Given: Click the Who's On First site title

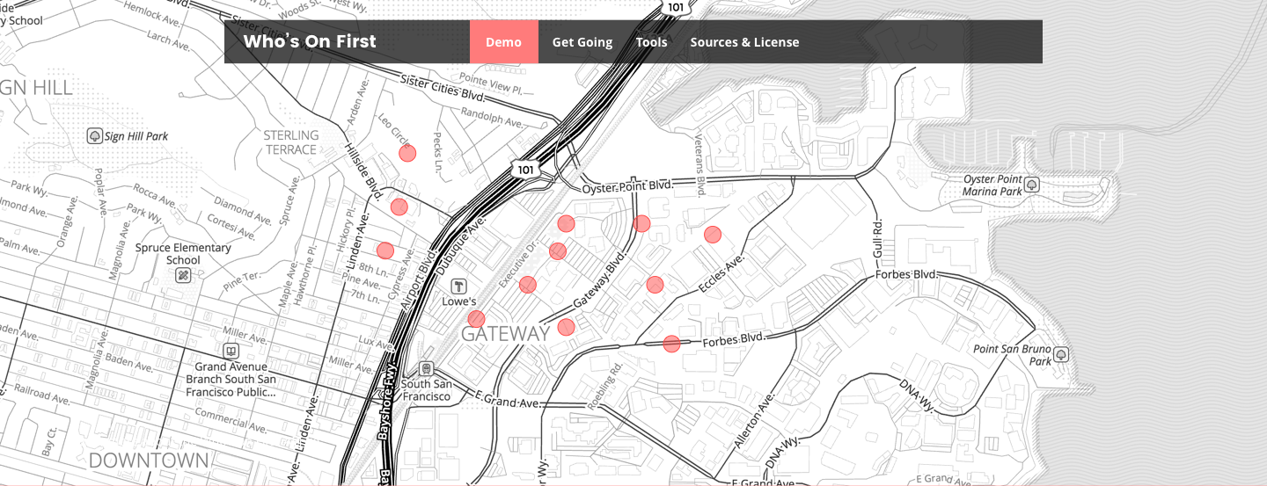Looking at the screenshot, I should 310,41.
